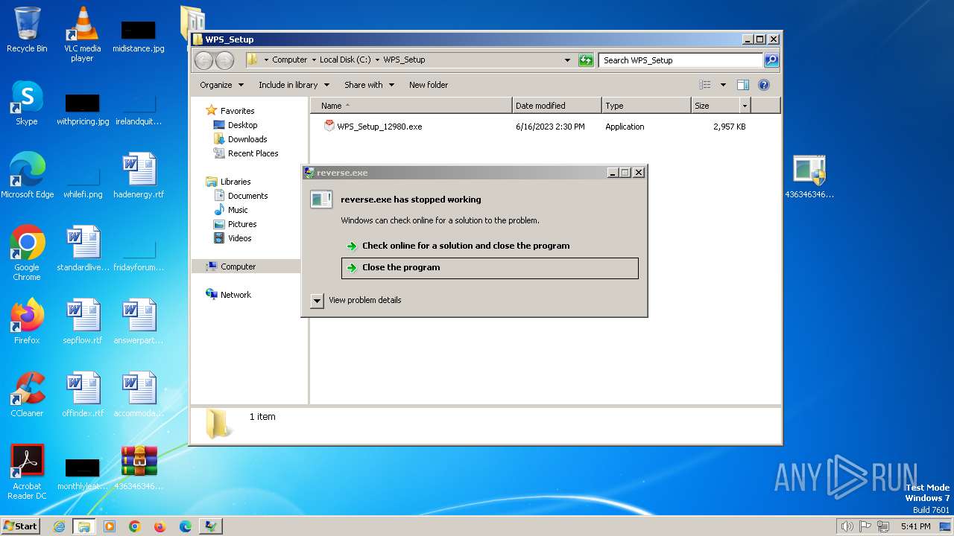Select standardlive document on desktop
The image size is (954, 536).
83,248
